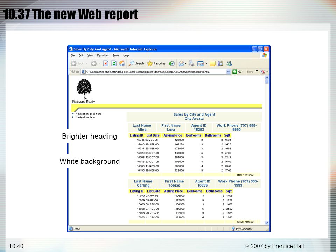Stop page loading with the red X icon
This screenshot has width=336, height=252.
point(106,63)
